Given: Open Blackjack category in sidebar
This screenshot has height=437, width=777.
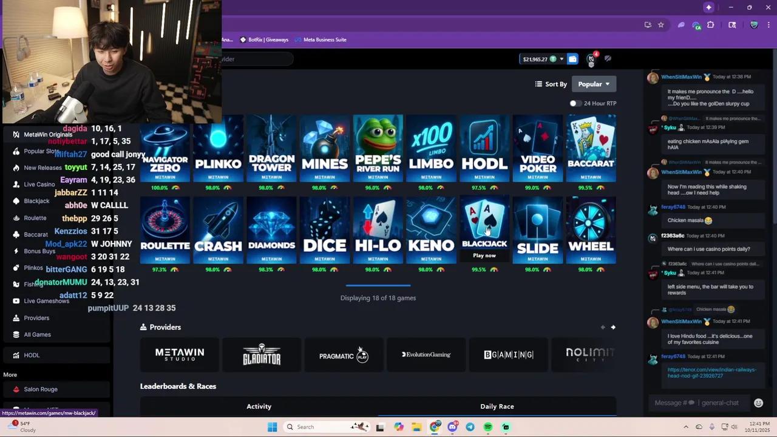Looking at the screenshot, I should [x=36, y=201].
